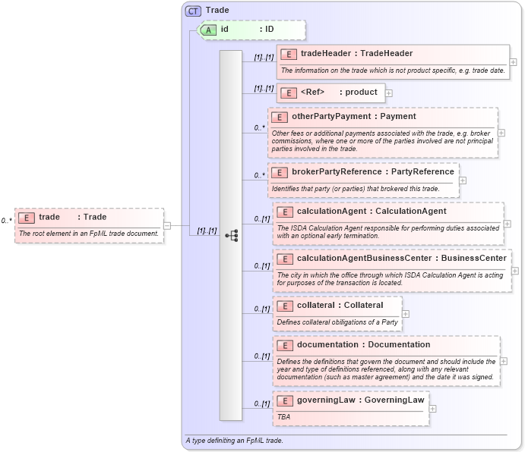525x452 pixels.
Task: Expand the Ref product element
Action: 389,93
